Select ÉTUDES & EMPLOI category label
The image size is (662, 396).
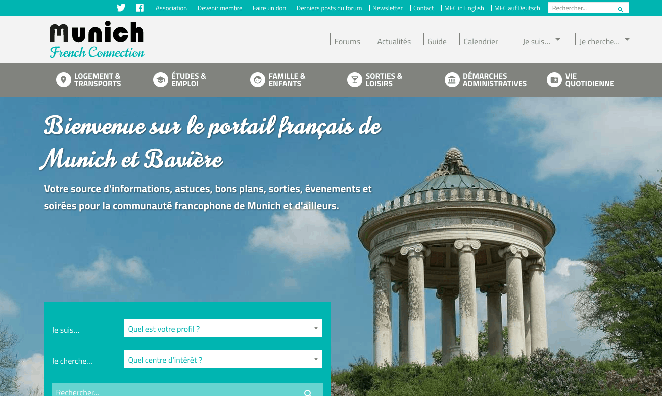[188, 80]
